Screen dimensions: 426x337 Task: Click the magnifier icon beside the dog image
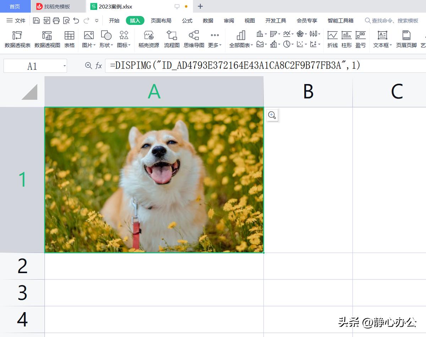[x=272, y=115]
